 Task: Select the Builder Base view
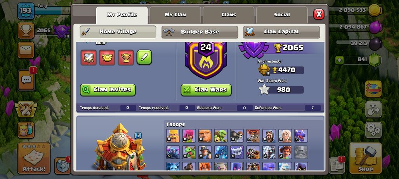tap(200, 32)
